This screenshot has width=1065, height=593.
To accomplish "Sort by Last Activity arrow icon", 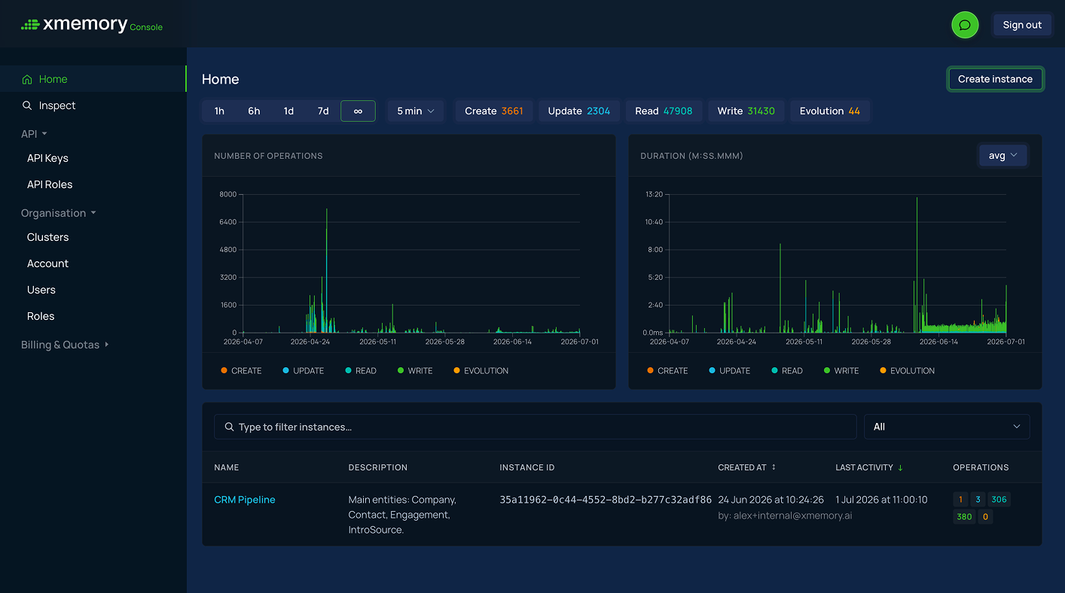I will (900, 467).
